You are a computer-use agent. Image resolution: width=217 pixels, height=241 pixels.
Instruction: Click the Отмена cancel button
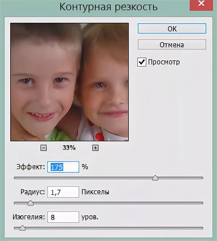pos(172,44)
